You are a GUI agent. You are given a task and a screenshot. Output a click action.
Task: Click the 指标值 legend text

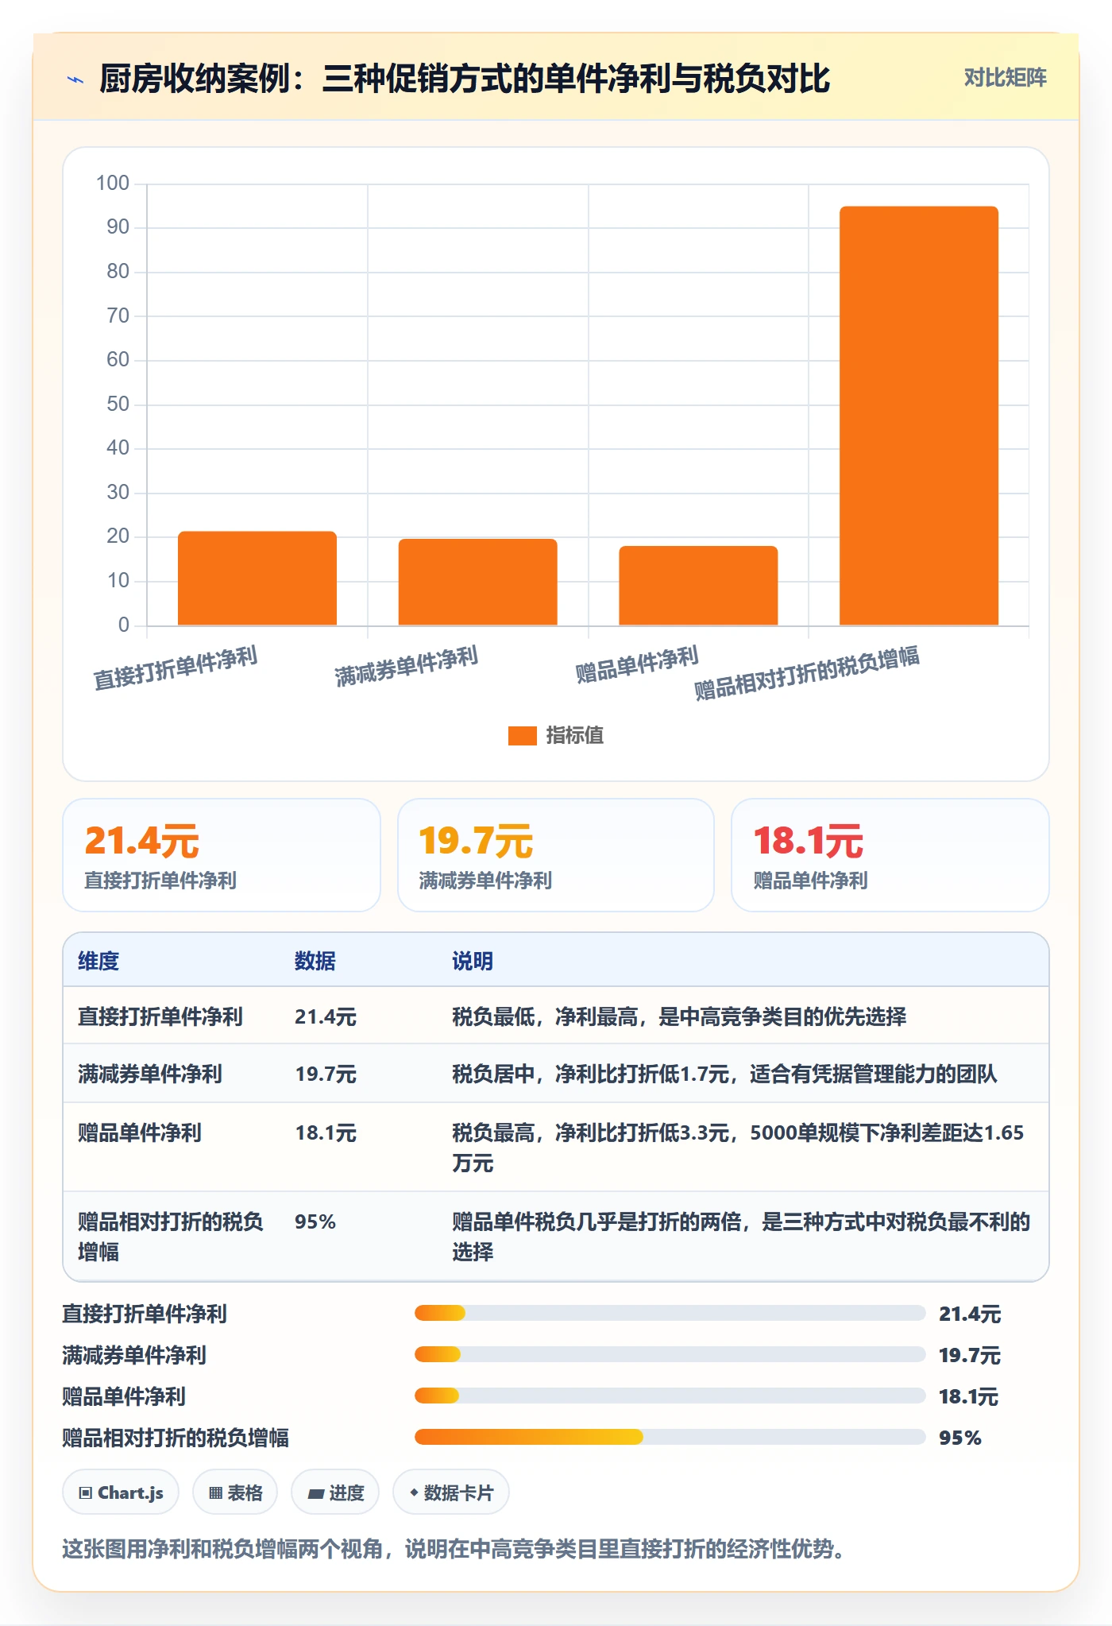click(x=574, y=736)
